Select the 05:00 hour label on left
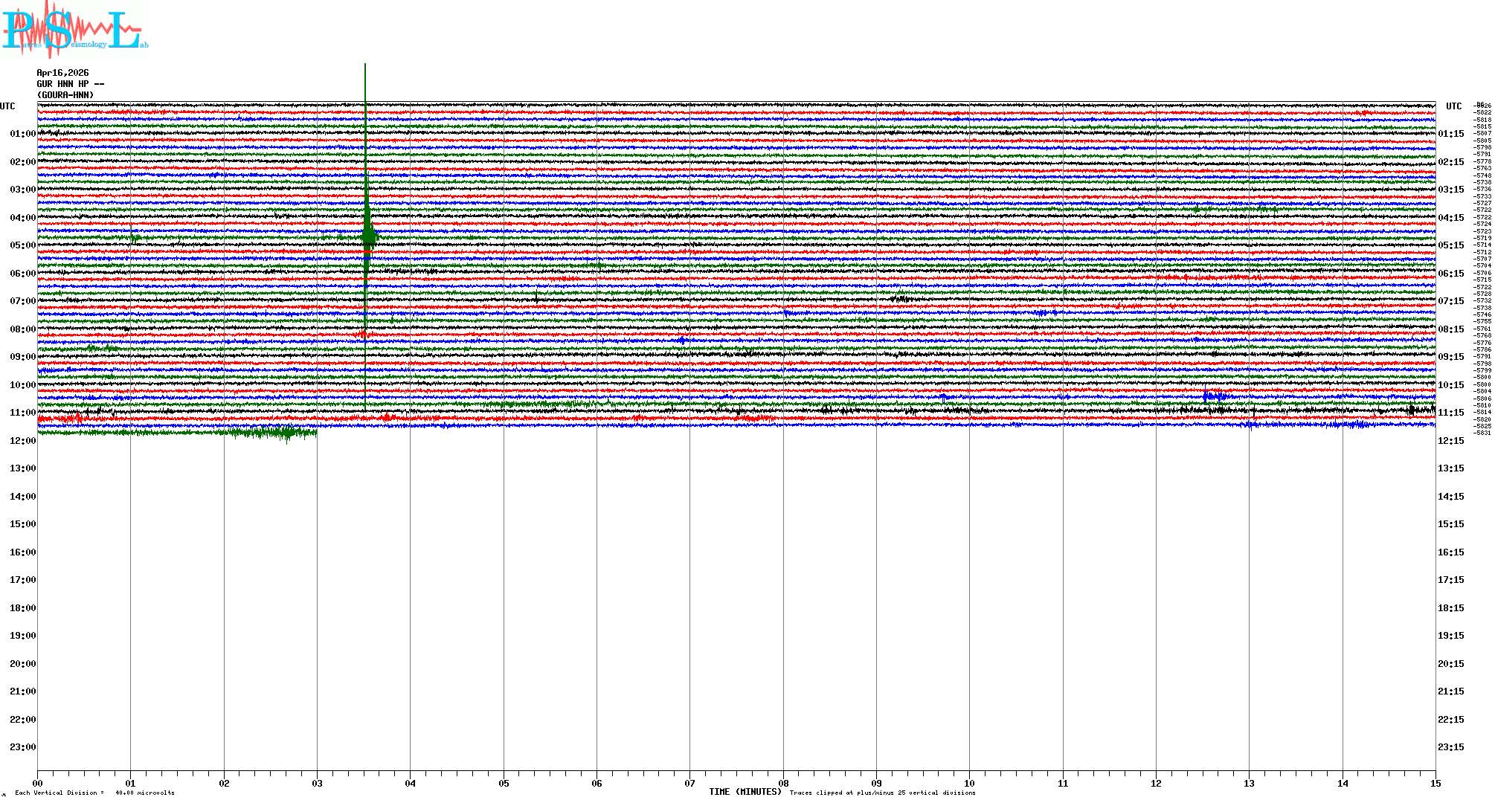 coord(22,245)
